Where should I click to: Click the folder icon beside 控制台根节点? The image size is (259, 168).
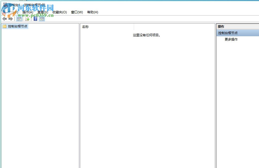click(x=4, y=26)
